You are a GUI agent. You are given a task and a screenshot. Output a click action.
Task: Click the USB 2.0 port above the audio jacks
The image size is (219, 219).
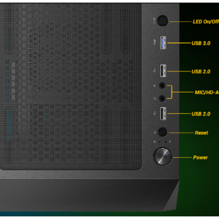(x=163, y=71)
